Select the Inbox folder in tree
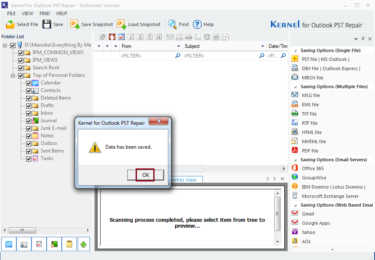This screenshot has width=375, height=260. [47, 113]
